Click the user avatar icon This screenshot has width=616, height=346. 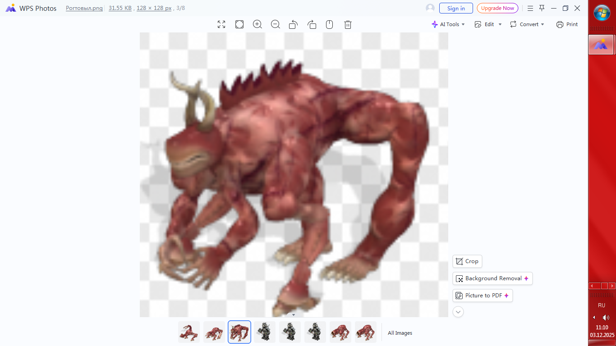(430, 8)
